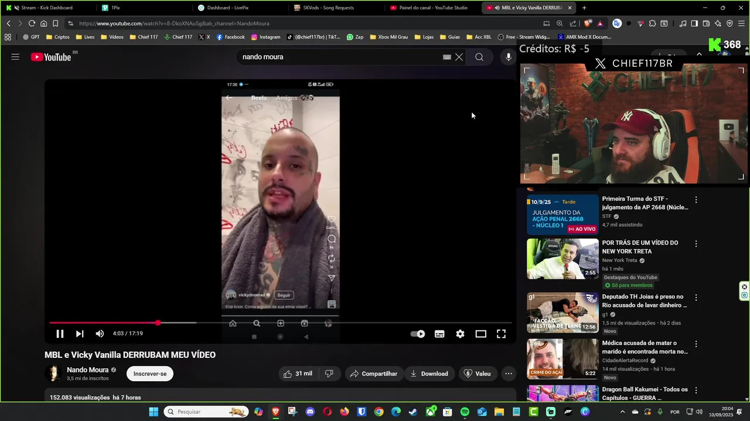
Task: Go to the YouTube home logo
Action: 51,57
